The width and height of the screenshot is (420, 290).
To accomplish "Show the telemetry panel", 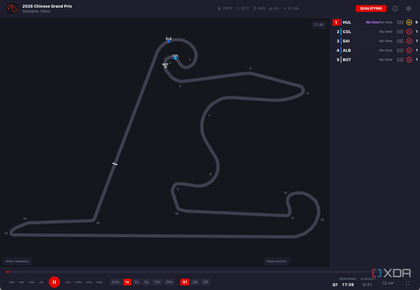I will point(17,261).
